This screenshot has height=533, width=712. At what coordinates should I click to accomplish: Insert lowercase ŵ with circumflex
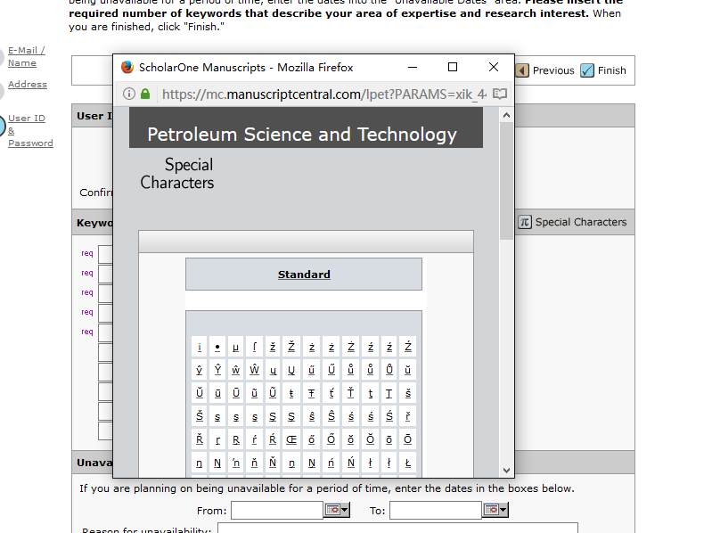coord(235,370)
